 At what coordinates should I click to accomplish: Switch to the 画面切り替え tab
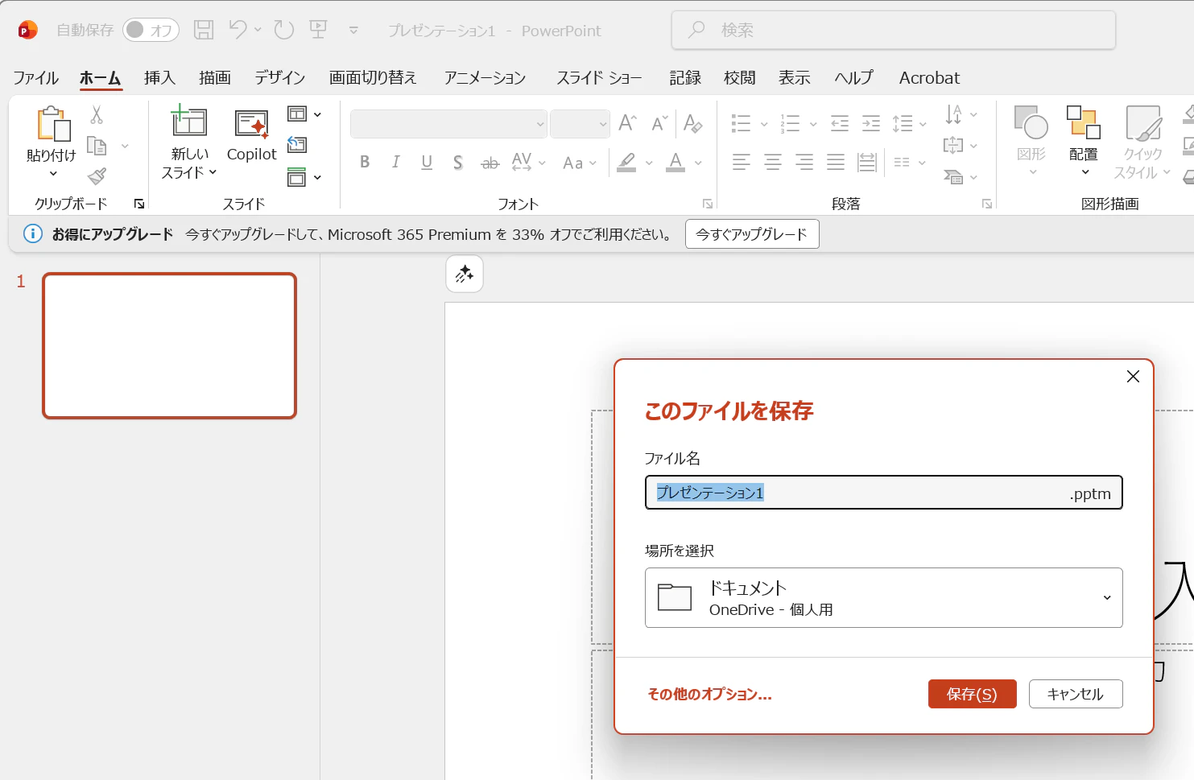373,77
